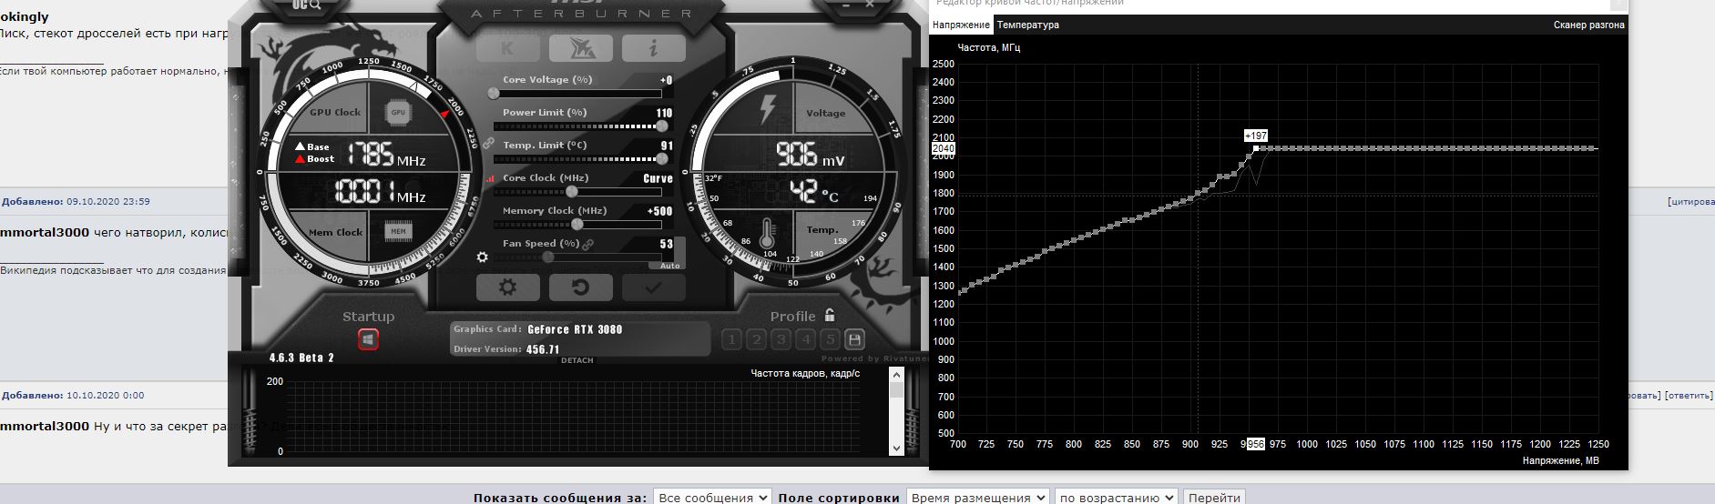Open Afterburner settings gear button

[507, 287]
